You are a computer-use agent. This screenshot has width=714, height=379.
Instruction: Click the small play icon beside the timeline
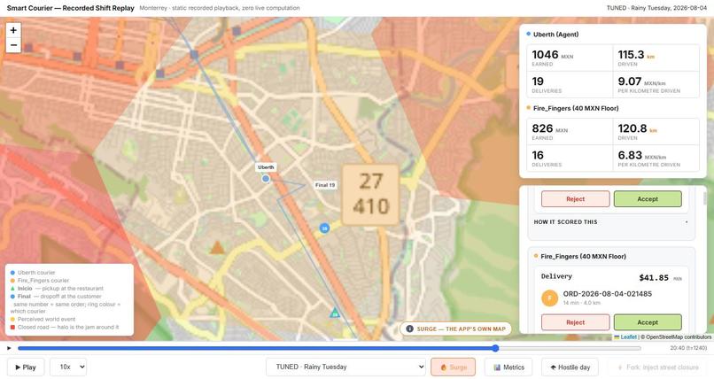tap(9, 348)
